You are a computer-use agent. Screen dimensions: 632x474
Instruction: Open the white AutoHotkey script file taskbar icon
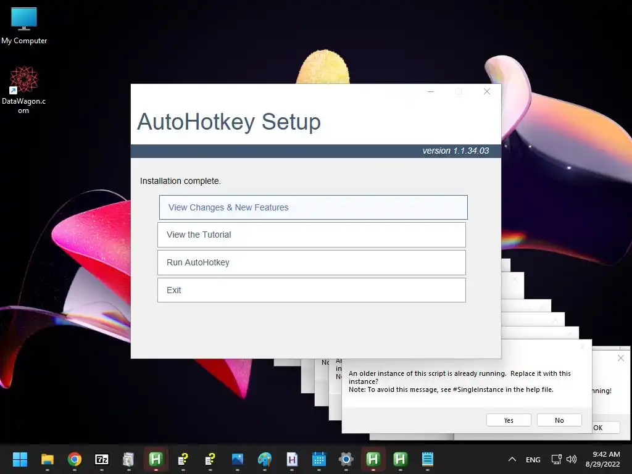(292, 459)
